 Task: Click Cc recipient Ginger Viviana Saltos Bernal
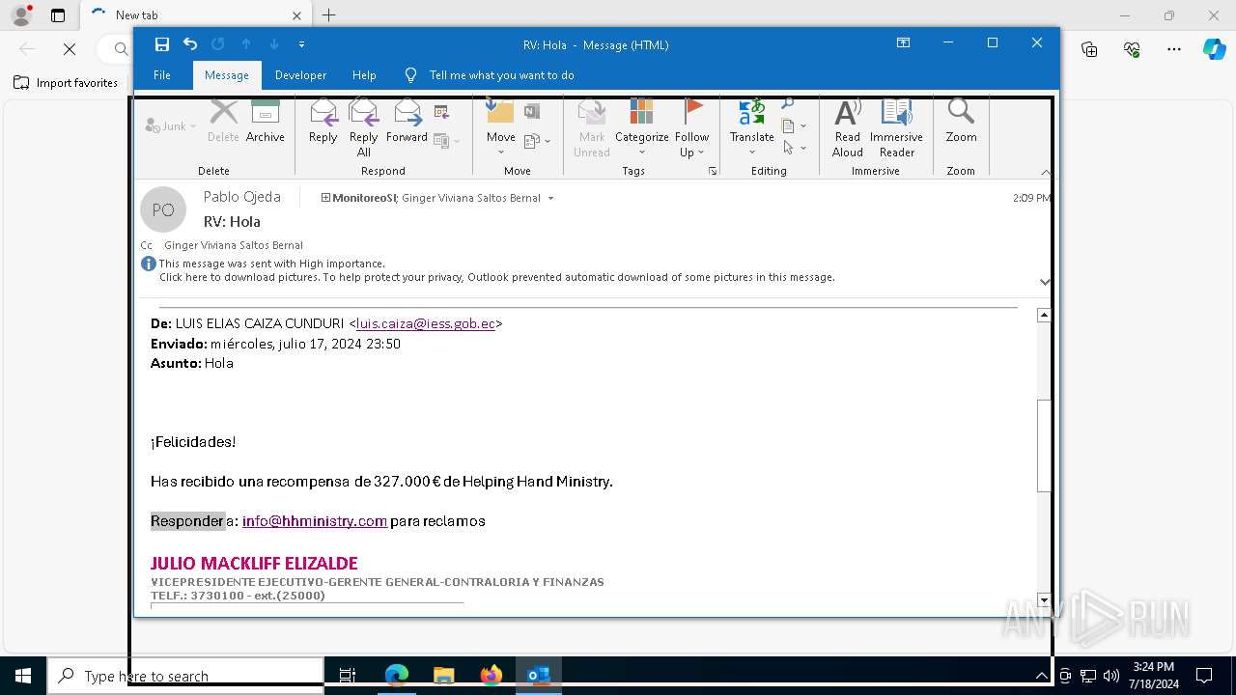coord(234,245)
